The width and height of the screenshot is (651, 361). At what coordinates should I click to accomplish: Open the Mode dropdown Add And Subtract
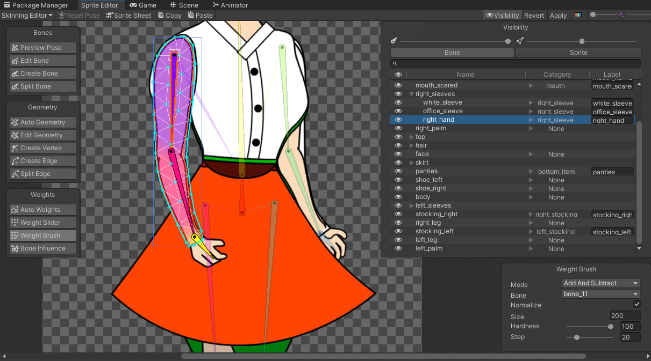[600, 283]
